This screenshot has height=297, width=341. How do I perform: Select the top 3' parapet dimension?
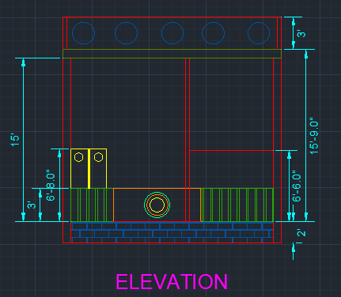click(301, 34)
